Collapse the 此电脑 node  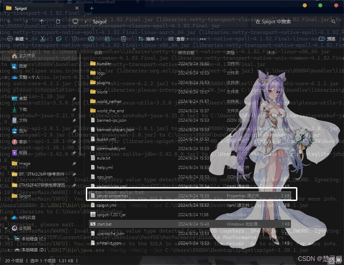click(x=6, y=228)
